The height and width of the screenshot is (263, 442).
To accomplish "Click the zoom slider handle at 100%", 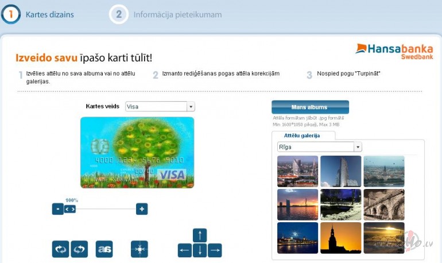I will [x=70, y=209].
